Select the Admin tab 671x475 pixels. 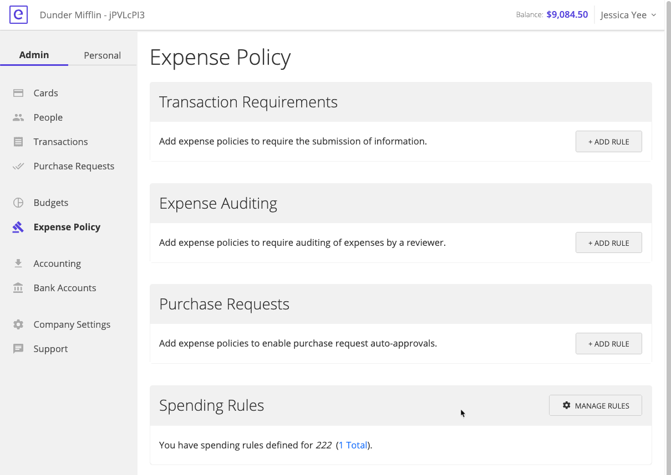(x=34, y=55)
